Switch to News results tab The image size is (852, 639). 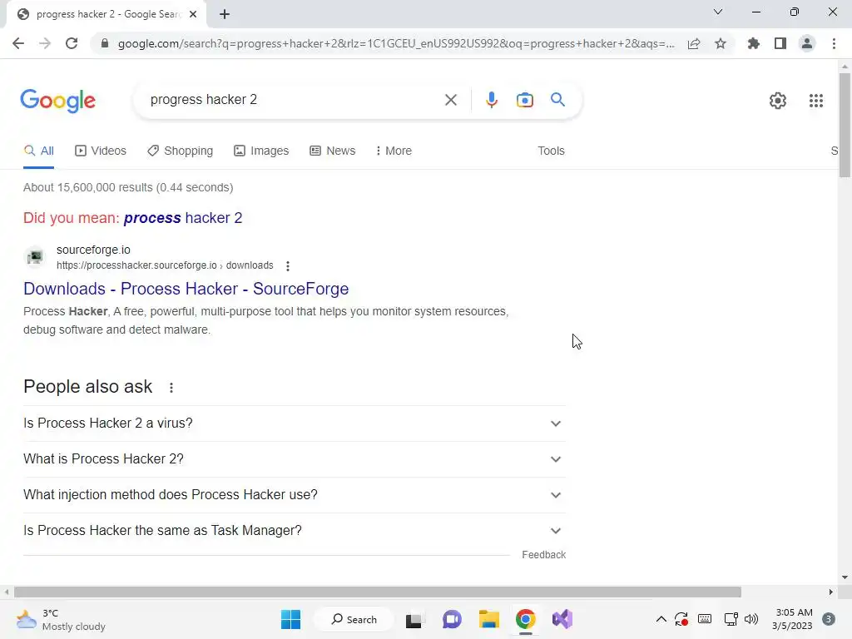(x=333, y=151)
